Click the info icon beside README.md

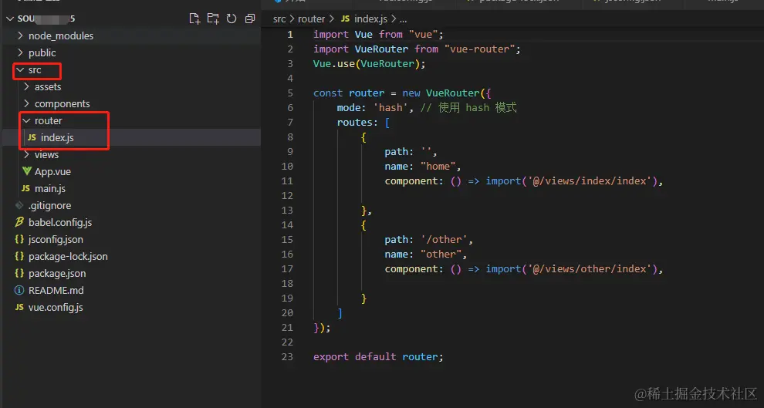[19, 290]
